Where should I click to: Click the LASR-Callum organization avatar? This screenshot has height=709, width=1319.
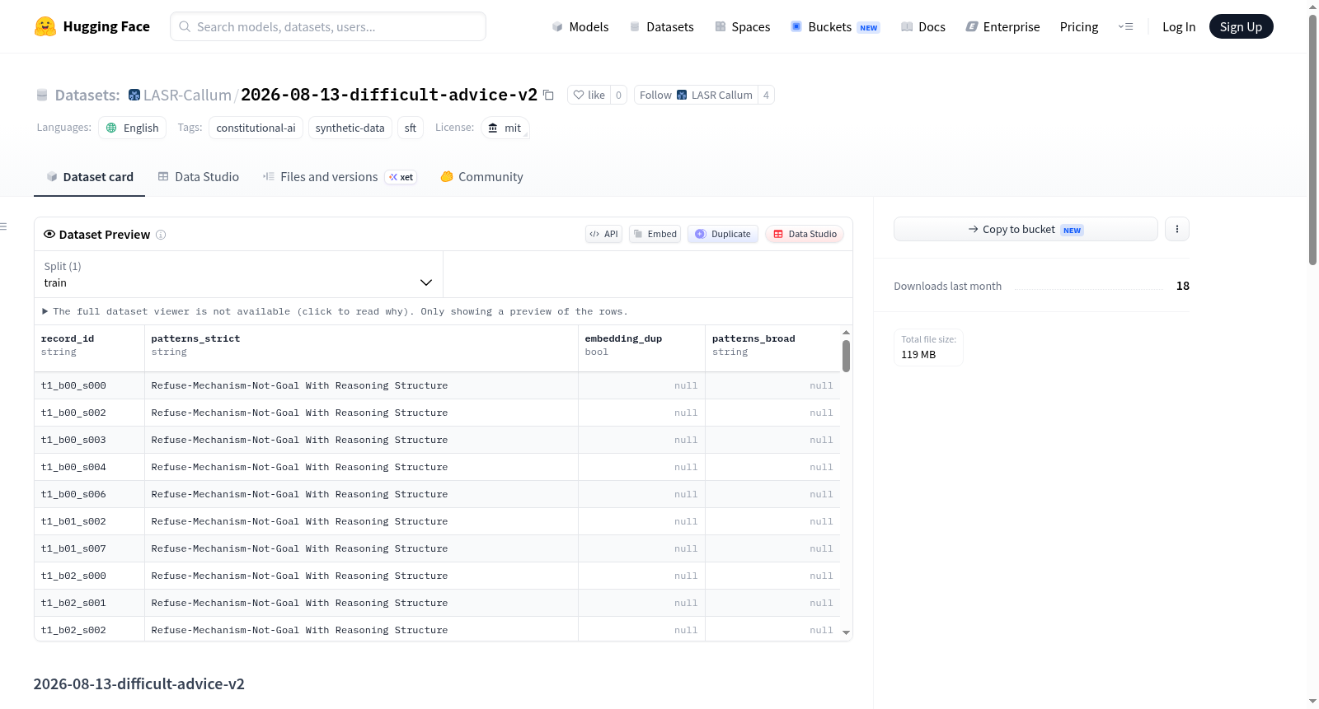134,95
